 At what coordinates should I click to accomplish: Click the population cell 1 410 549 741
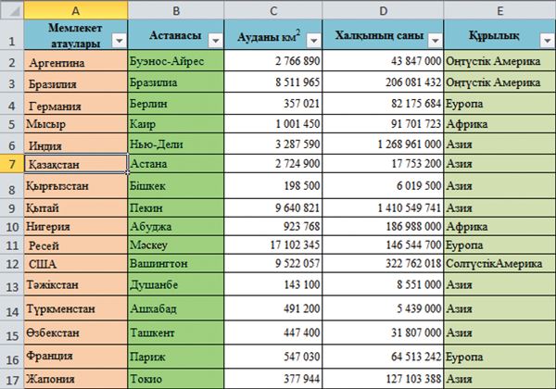(x=383, y=207)
